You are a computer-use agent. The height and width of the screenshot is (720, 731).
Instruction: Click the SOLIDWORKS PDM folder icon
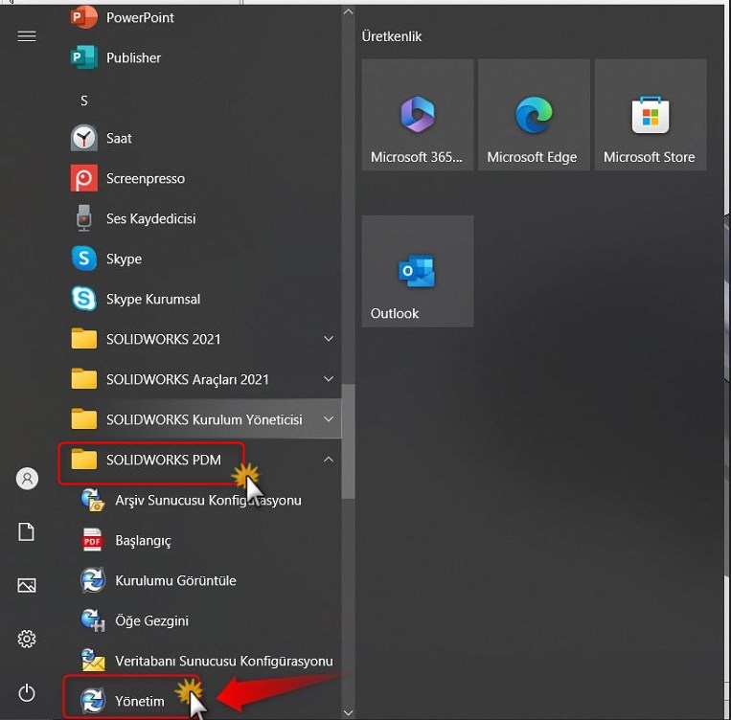84,460
